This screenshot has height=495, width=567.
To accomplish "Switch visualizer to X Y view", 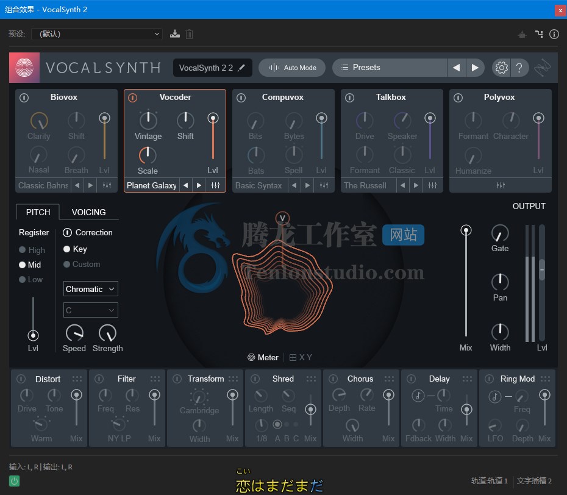I will (301, 358).
